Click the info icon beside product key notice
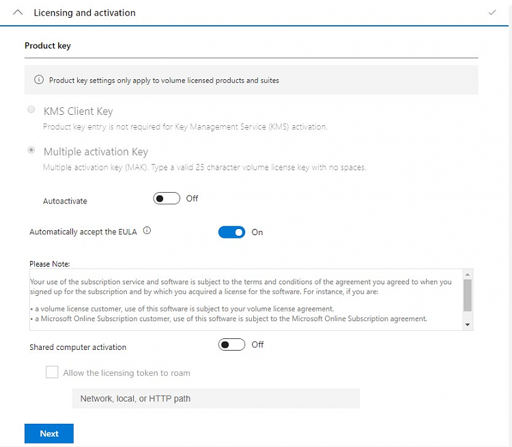The height and width of the screenshot is (447, 512). tap(39, 80)
